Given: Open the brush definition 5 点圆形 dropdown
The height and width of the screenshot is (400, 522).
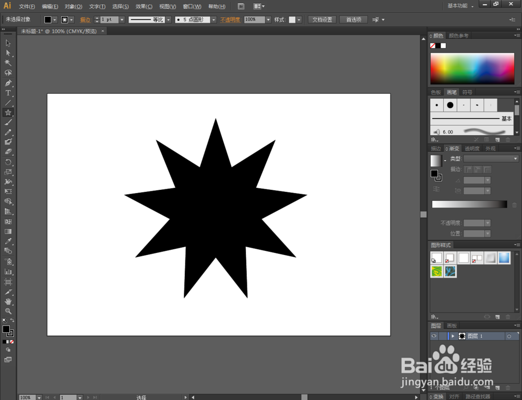Looking at the screenshot, I should click(213, 20).
